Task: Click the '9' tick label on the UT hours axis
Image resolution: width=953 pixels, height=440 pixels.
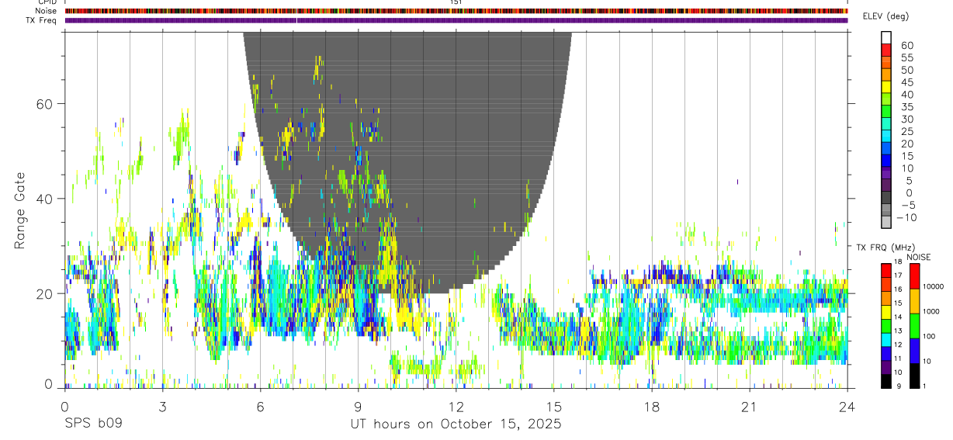Action: click(x=358, y=407)
